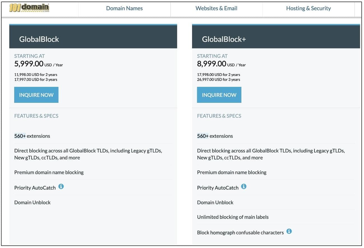364x248 pixels.
Task: Click Inquire Now under the 8,999.00 GlobalBlock+ plan
Action: [219, 95]
